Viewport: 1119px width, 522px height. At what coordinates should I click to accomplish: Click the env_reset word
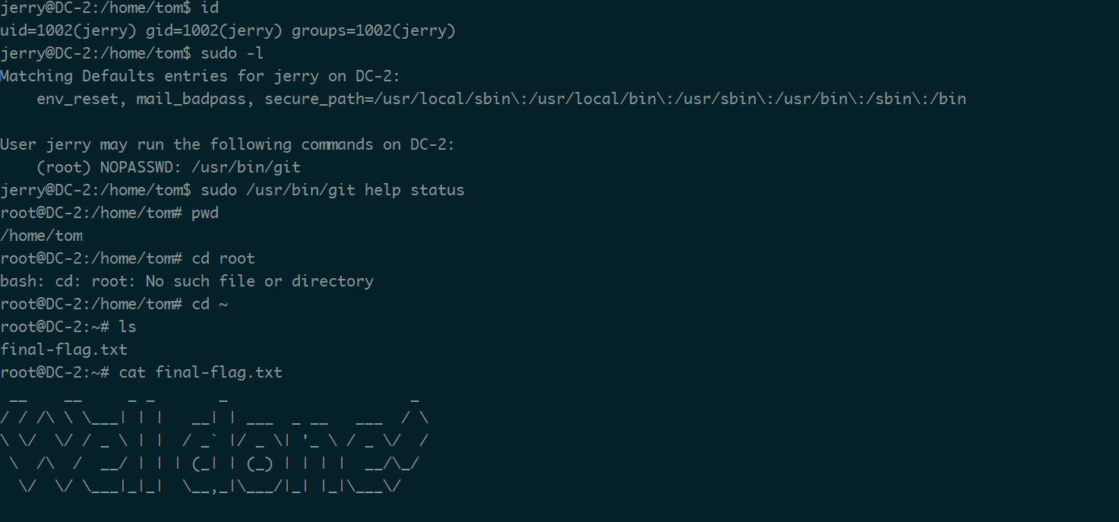[81, 100]
